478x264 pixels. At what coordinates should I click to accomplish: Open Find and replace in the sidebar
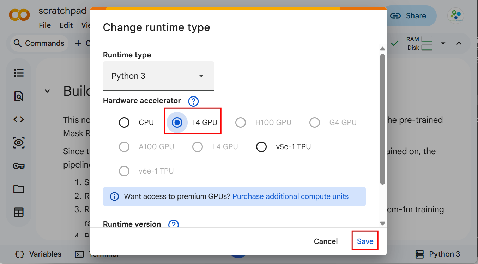point(19,96)
